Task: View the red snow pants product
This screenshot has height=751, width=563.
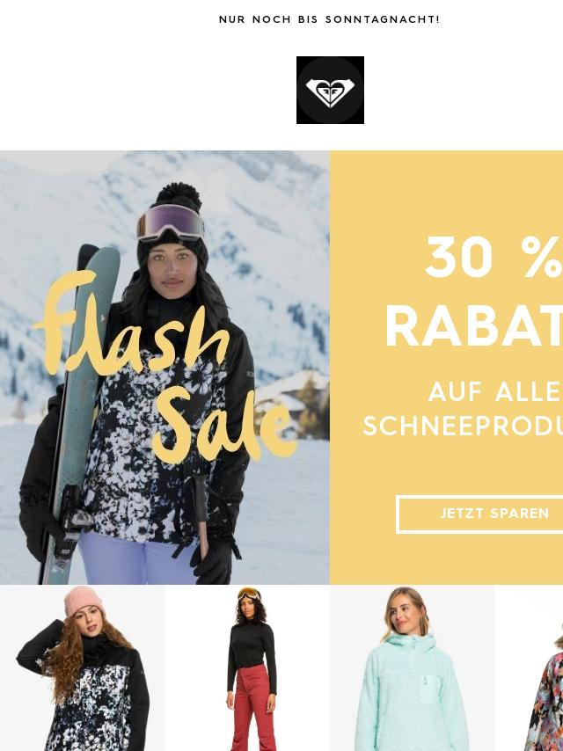Action: (x=247, y=668)
